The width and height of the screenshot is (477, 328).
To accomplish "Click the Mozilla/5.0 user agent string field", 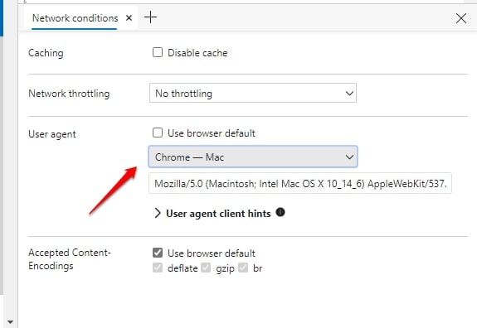I will 300,183.
